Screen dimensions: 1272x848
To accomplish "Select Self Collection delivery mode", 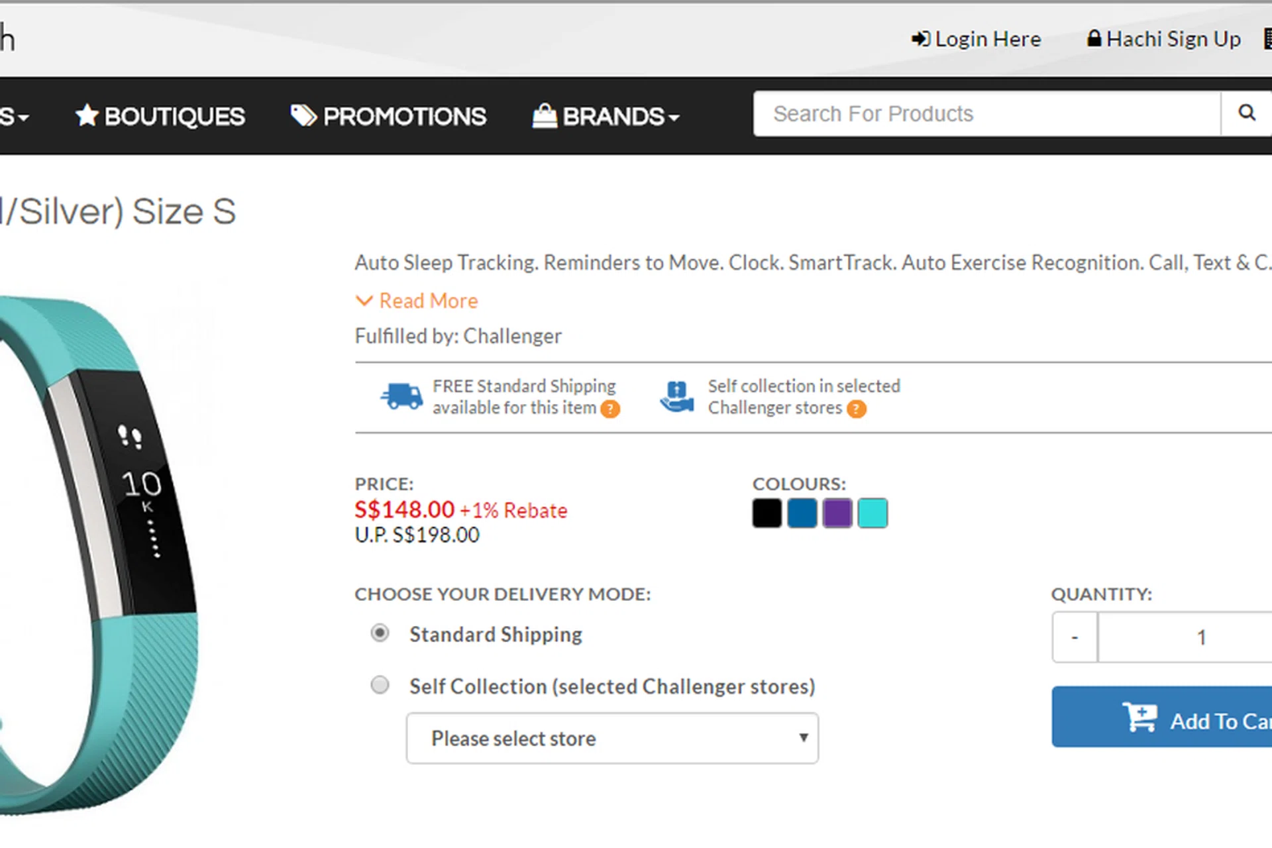I will tap(380, 684).
